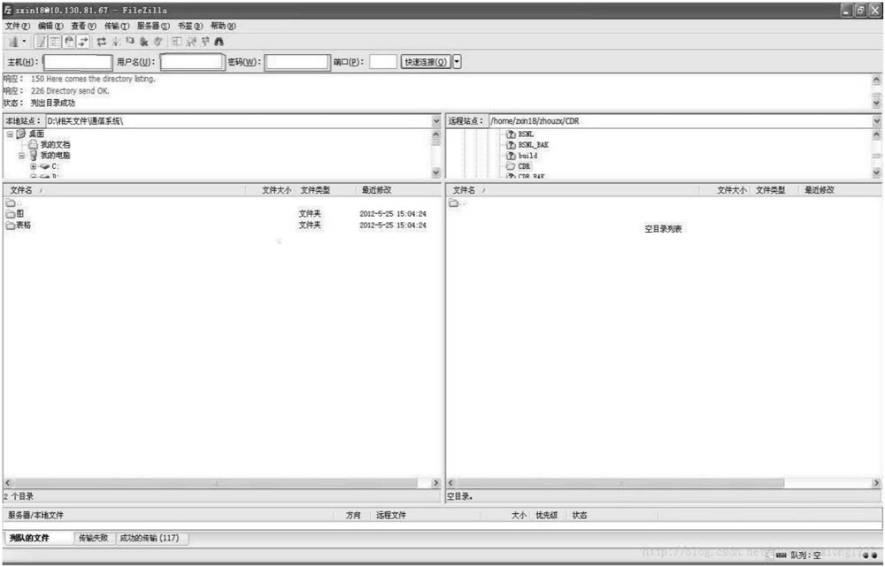The height and width of the screenshot is (567, 885).
Task: Open the 书签 menu
Action: tap(189, 26)
